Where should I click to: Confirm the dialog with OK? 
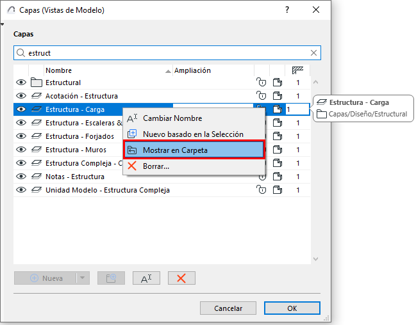tap(292, 308)
